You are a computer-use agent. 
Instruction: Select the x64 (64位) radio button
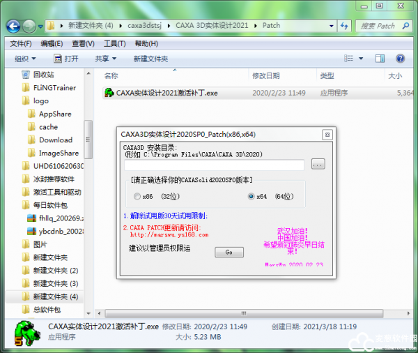point(251,197)
